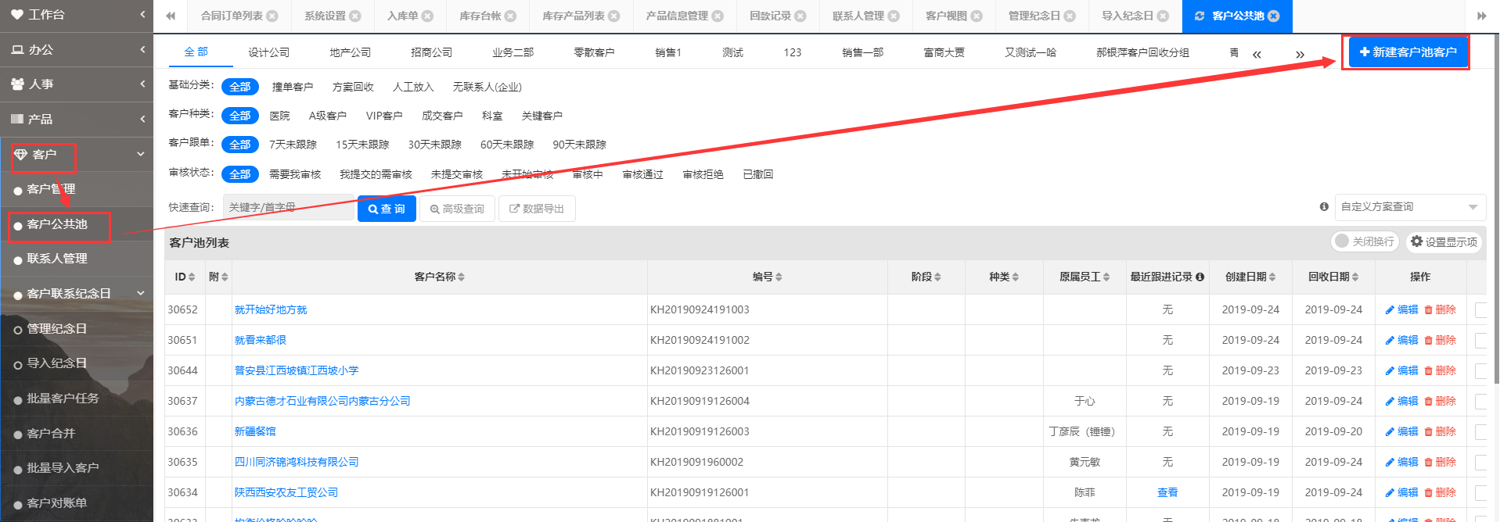The height and width of the screenshot is (522, 1500).
Task: Close the 回款记录 tab
Action: coord(800,16)
